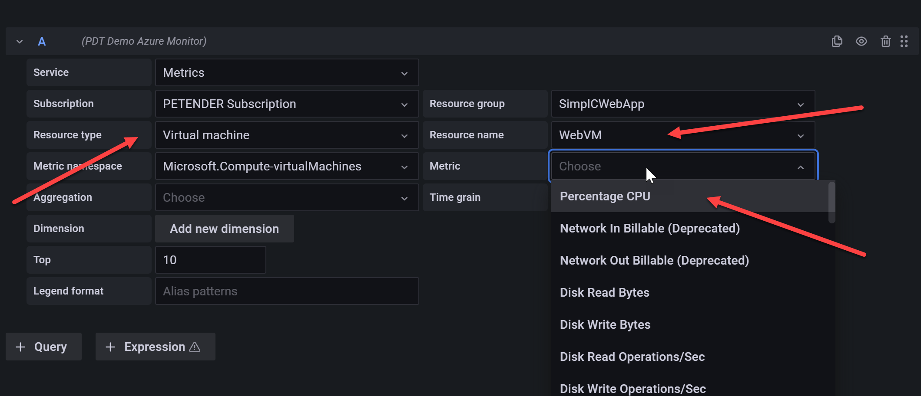Delete query A using the trash icon
Viewport: 921px width, 396px height.
(885, 41)
